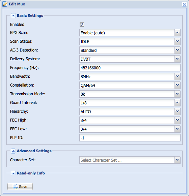Open the Constellation dropdown arrow
This screenshot has width=189, height=196.
click(x=177, y=85)
